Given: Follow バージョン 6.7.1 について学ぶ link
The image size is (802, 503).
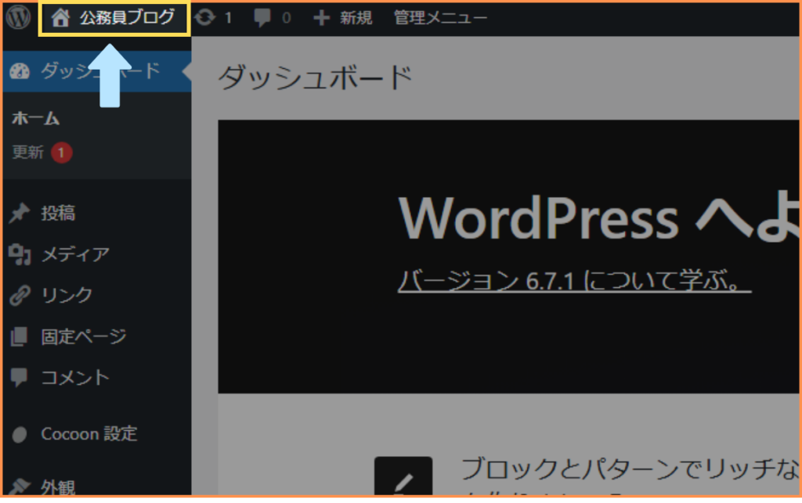Looking at the screenshot, I should point(574,280).
